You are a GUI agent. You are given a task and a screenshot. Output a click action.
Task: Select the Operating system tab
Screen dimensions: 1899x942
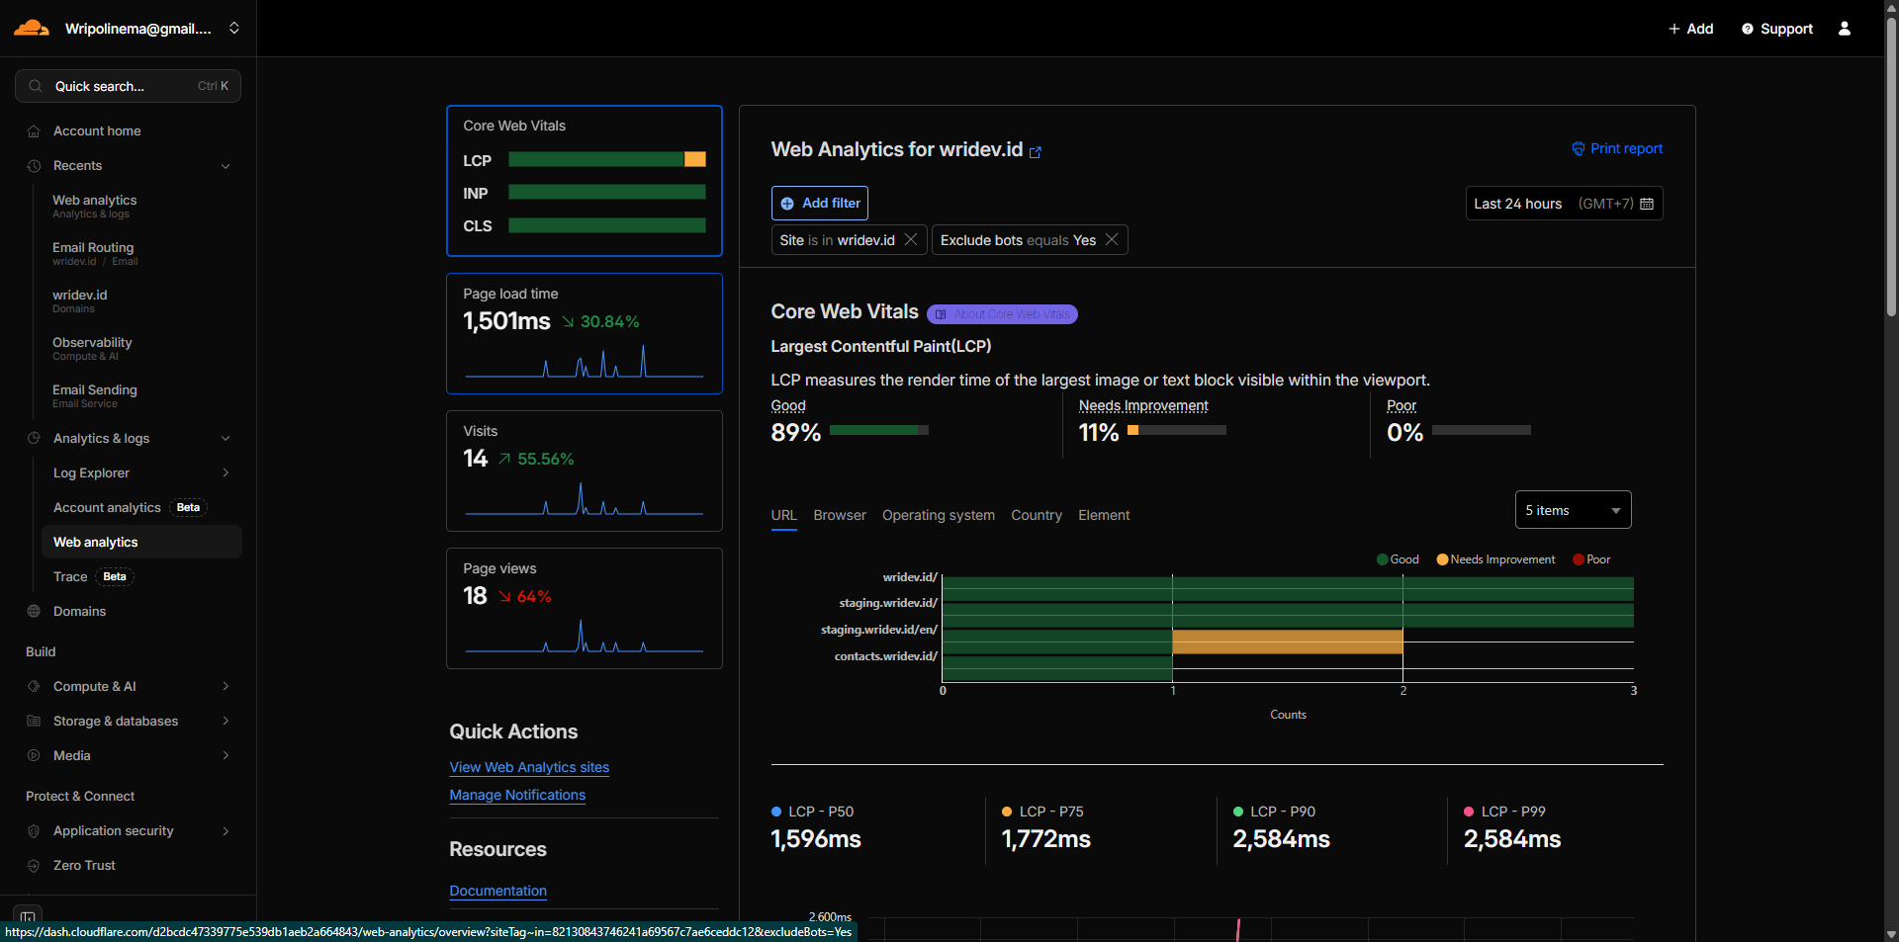[x=938, y=515]
